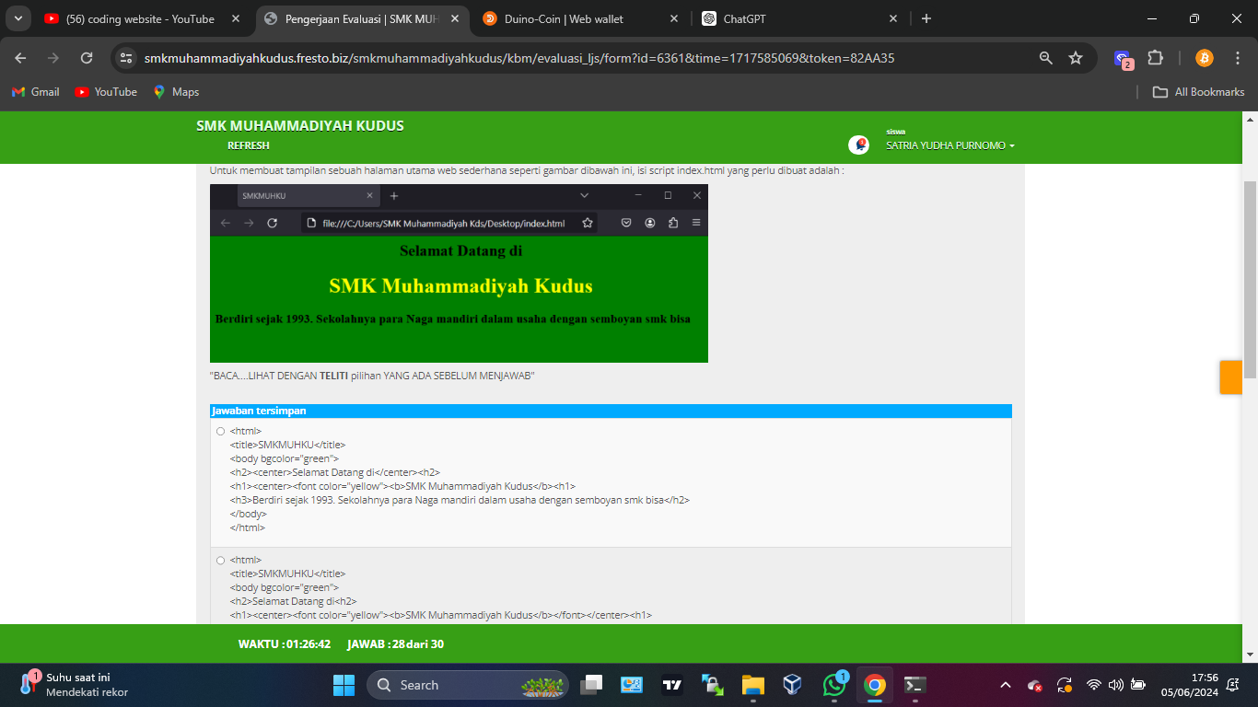The width and height of the screenshot is (1258, 707).
Task: Switch to Chrome on taskbar
Action: [875, 685]
